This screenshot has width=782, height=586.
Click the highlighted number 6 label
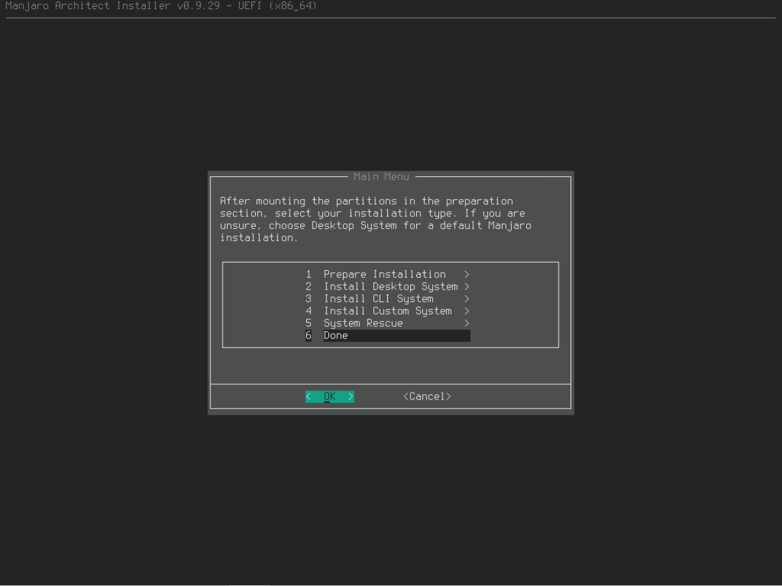(308, 336)
